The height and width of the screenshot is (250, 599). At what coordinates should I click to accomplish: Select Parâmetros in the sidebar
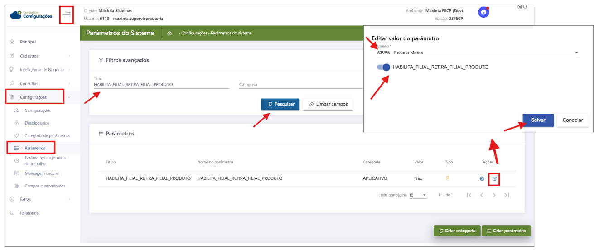[35, 148]
